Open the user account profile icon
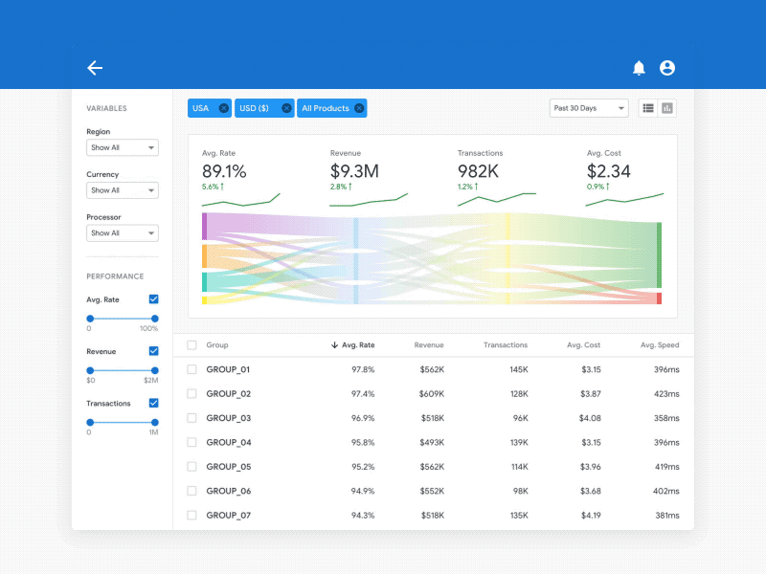Viewport: 766px width, 574px height. (x=667, y=68)
